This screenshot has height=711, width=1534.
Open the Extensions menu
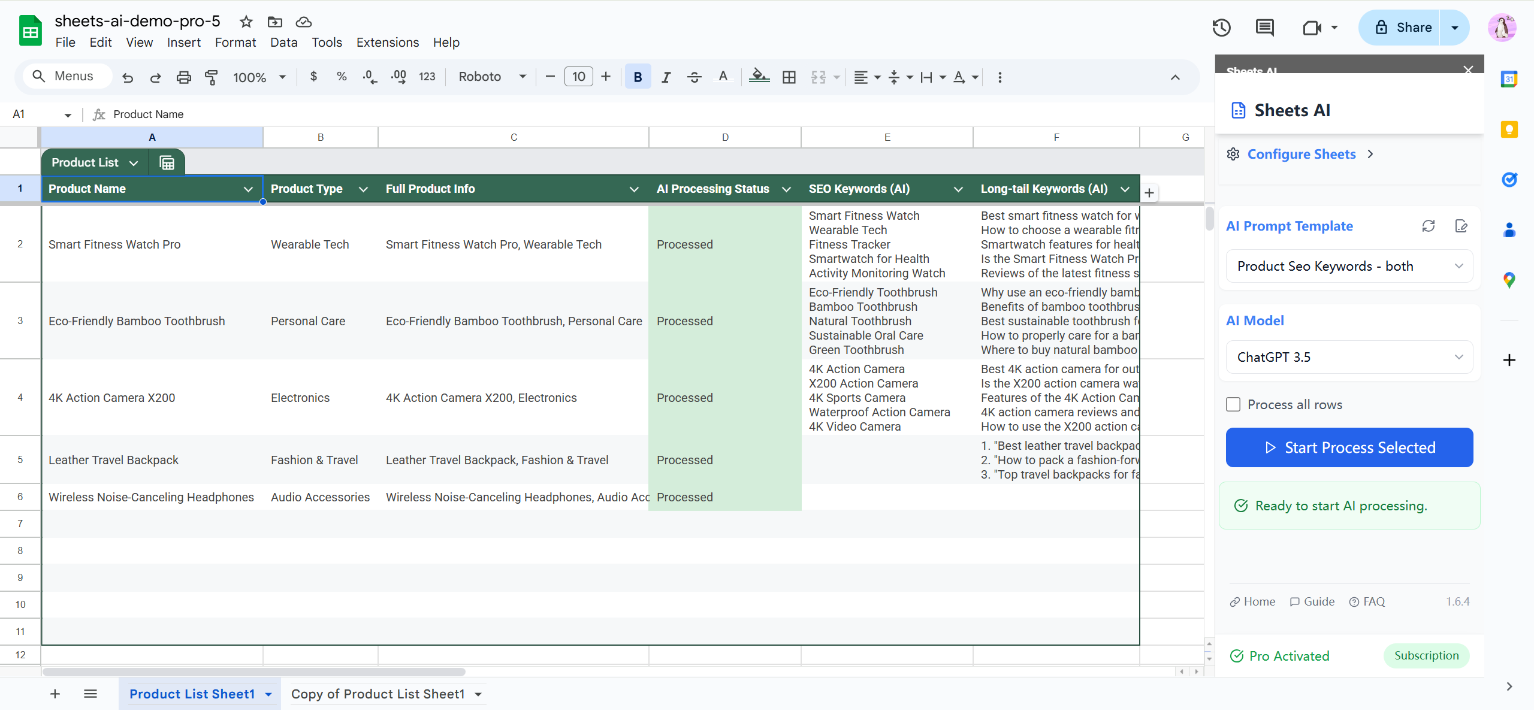point(387,43)
